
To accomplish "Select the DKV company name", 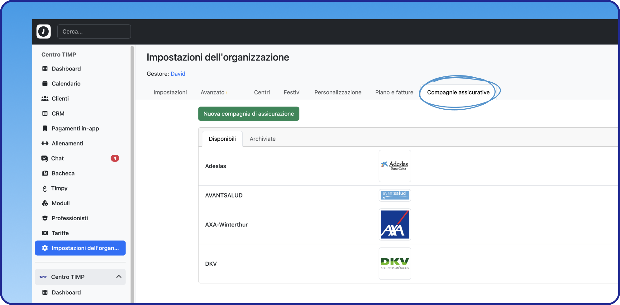I will point(211,264).
